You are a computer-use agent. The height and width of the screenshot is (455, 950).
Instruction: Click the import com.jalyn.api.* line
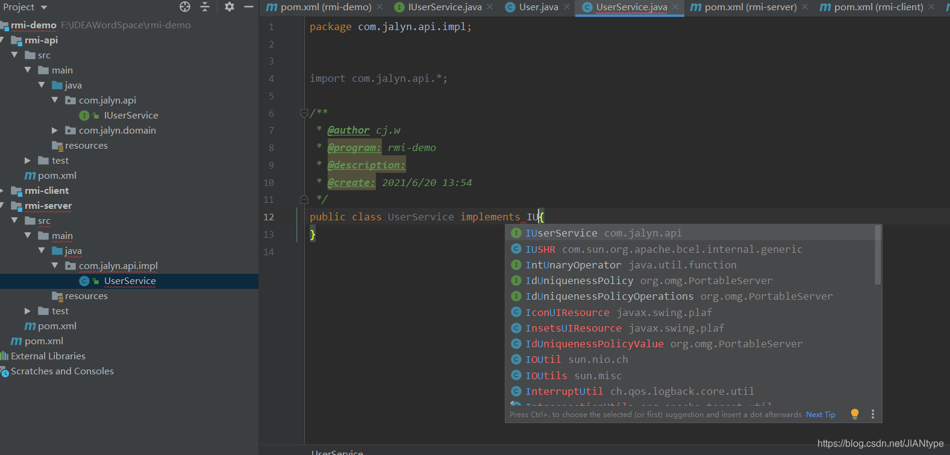pyautogui.click(x=378, y=79)
